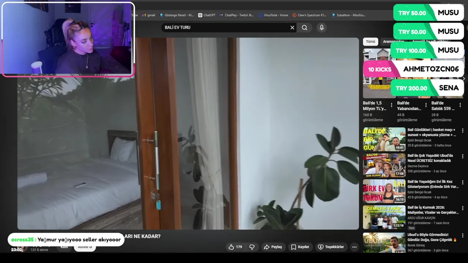
Task: Open the Gemileri Yakıp video thumbnail
Action: click(x=384, y=217)
